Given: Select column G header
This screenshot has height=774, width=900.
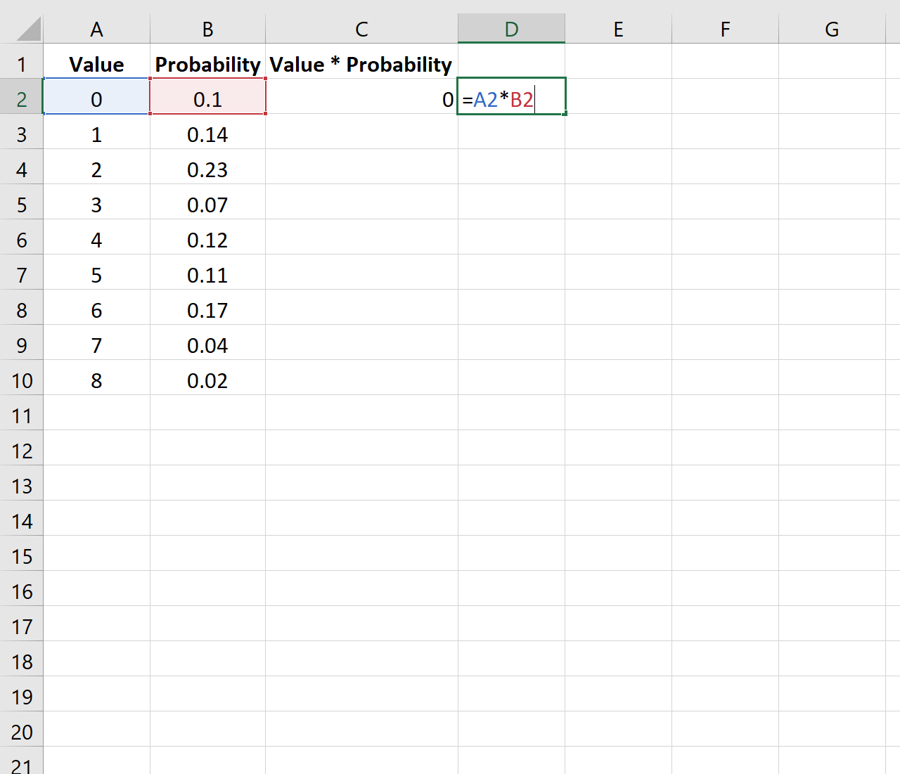Looking at the screenshot, I should coord(832,29).
